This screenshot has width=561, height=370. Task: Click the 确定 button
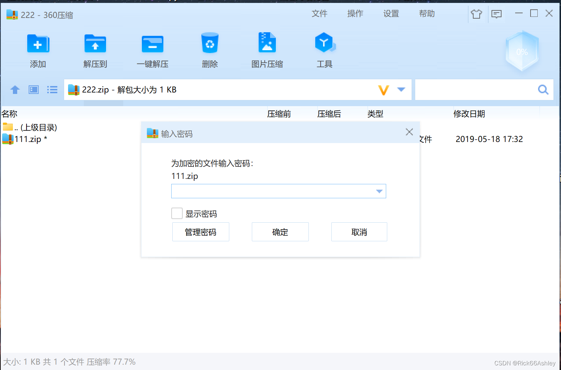pos(280,232)
